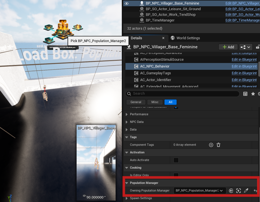Enable the Auto Activate checkbox
Image resolution: width=260 pixels, height=202 pixels.
176,160
